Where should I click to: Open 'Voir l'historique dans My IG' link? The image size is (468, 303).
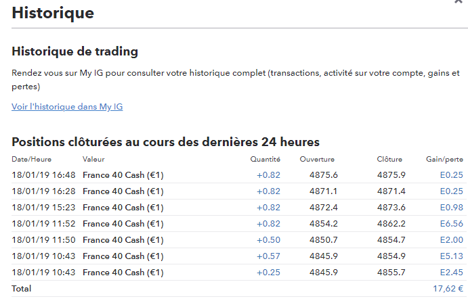[67, 107]
